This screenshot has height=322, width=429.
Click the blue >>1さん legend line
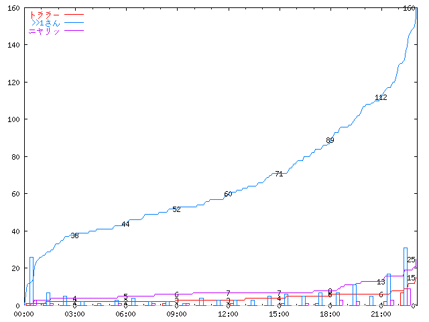point(74,23)
